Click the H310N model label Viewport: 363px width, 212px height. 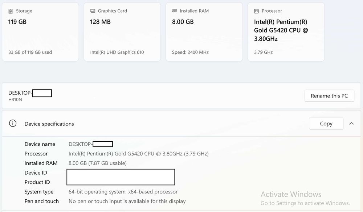click(15, 100)
